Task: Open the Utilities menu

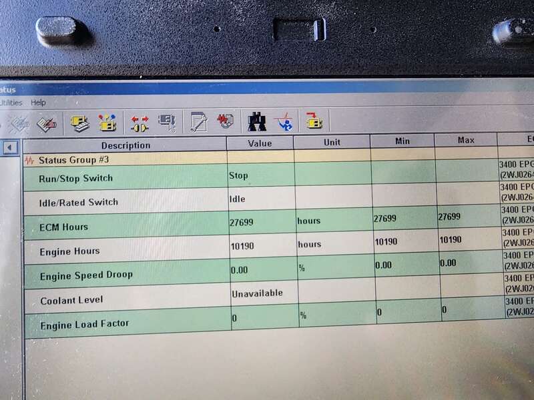Action: [11, 103]
